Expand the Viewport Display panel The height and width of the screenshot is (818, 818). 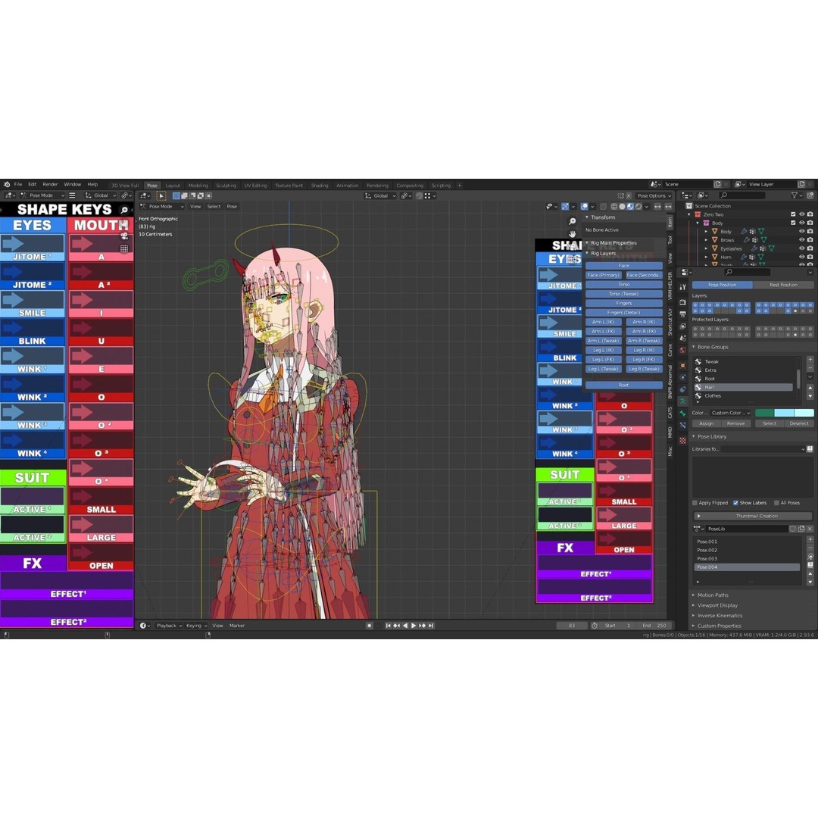click(x=717, y=605)
